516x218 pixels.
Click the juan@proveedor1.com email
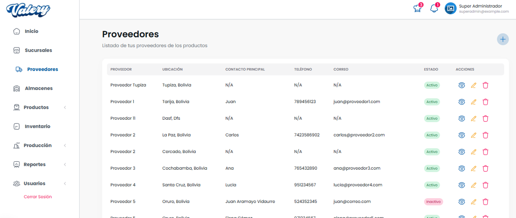357,102
